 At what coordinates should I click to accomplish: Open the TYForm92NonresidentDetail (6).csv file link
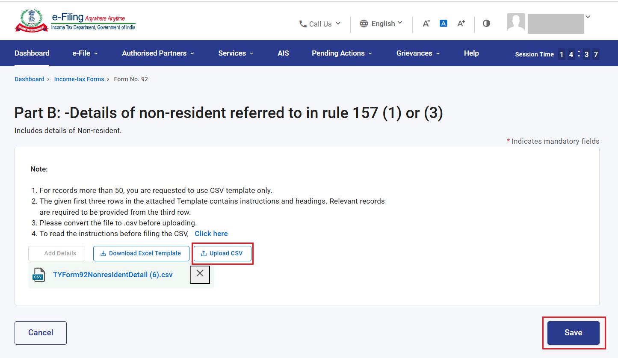113,275
